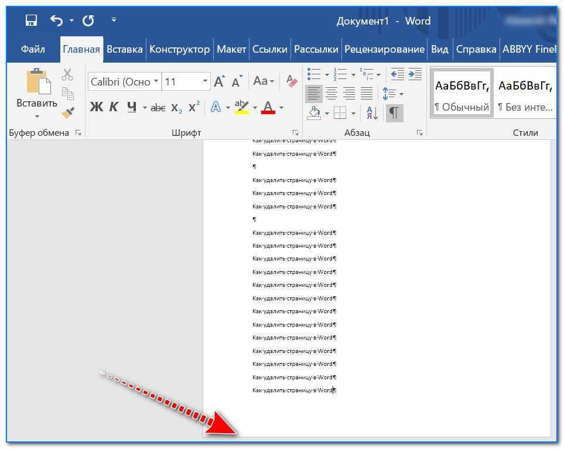This screenshot has height=449, width=564.
Task: Open the Конструктор ribbon tab
Action: [x=179, y=49]
